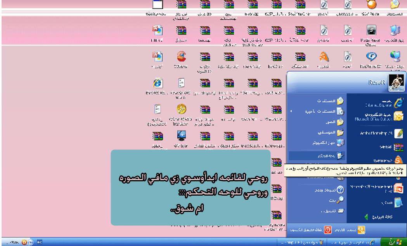Screen dimensions: 407x246
Task: Select the My Computer icon on desktop
Action: [x=395, y=31]
